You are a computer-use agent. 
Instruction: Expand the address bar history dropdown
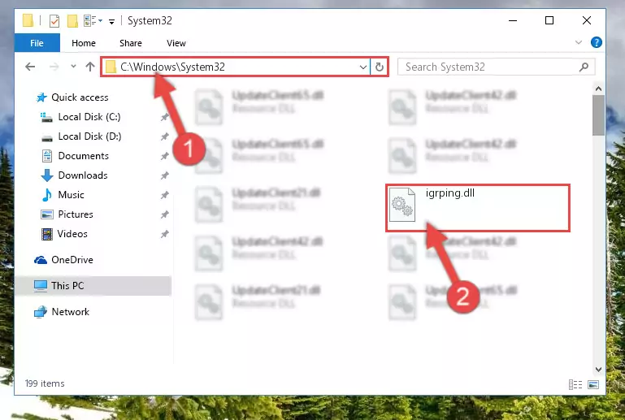[362, 67]
